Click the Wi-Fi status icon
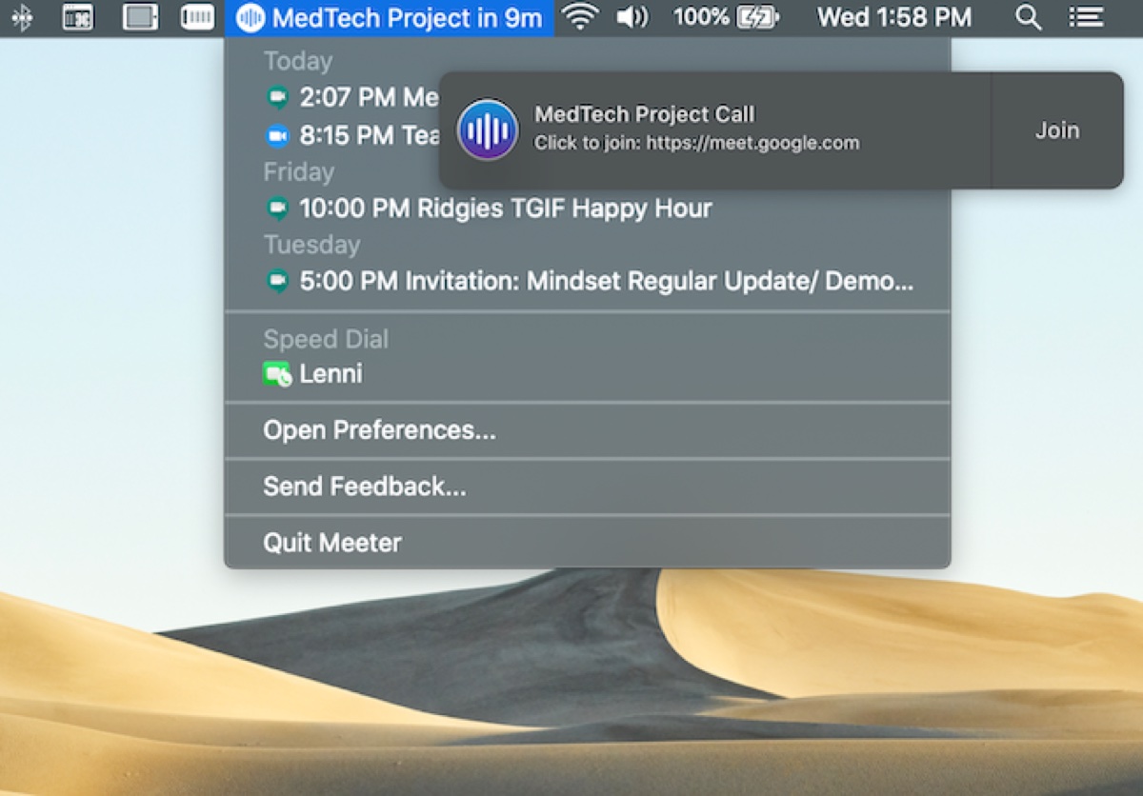 [x=579, y=17]
